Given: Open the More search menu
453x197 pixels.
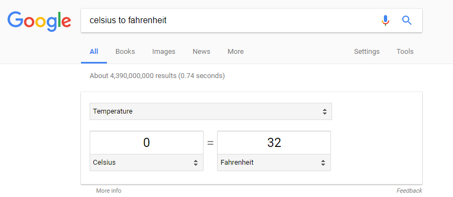Looking at the screenshot, I should (235, 52).
